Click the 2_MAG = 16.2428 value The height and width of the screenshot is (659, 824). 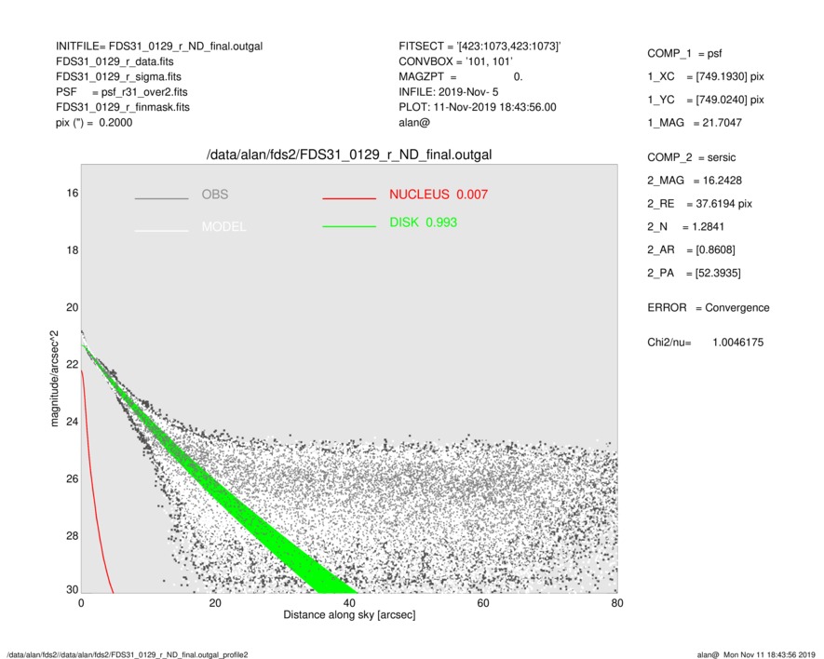[695, 181]
